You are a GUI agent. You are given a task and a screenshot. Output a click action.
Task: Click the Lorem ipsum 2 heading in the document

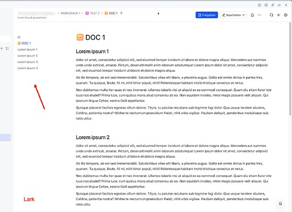tap(93, 137)
